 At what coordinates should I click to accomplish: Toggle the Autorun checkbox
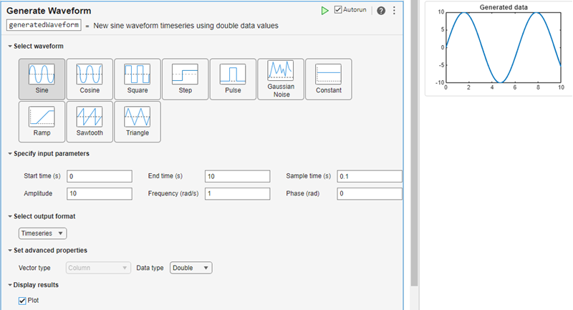pos(339,11)
